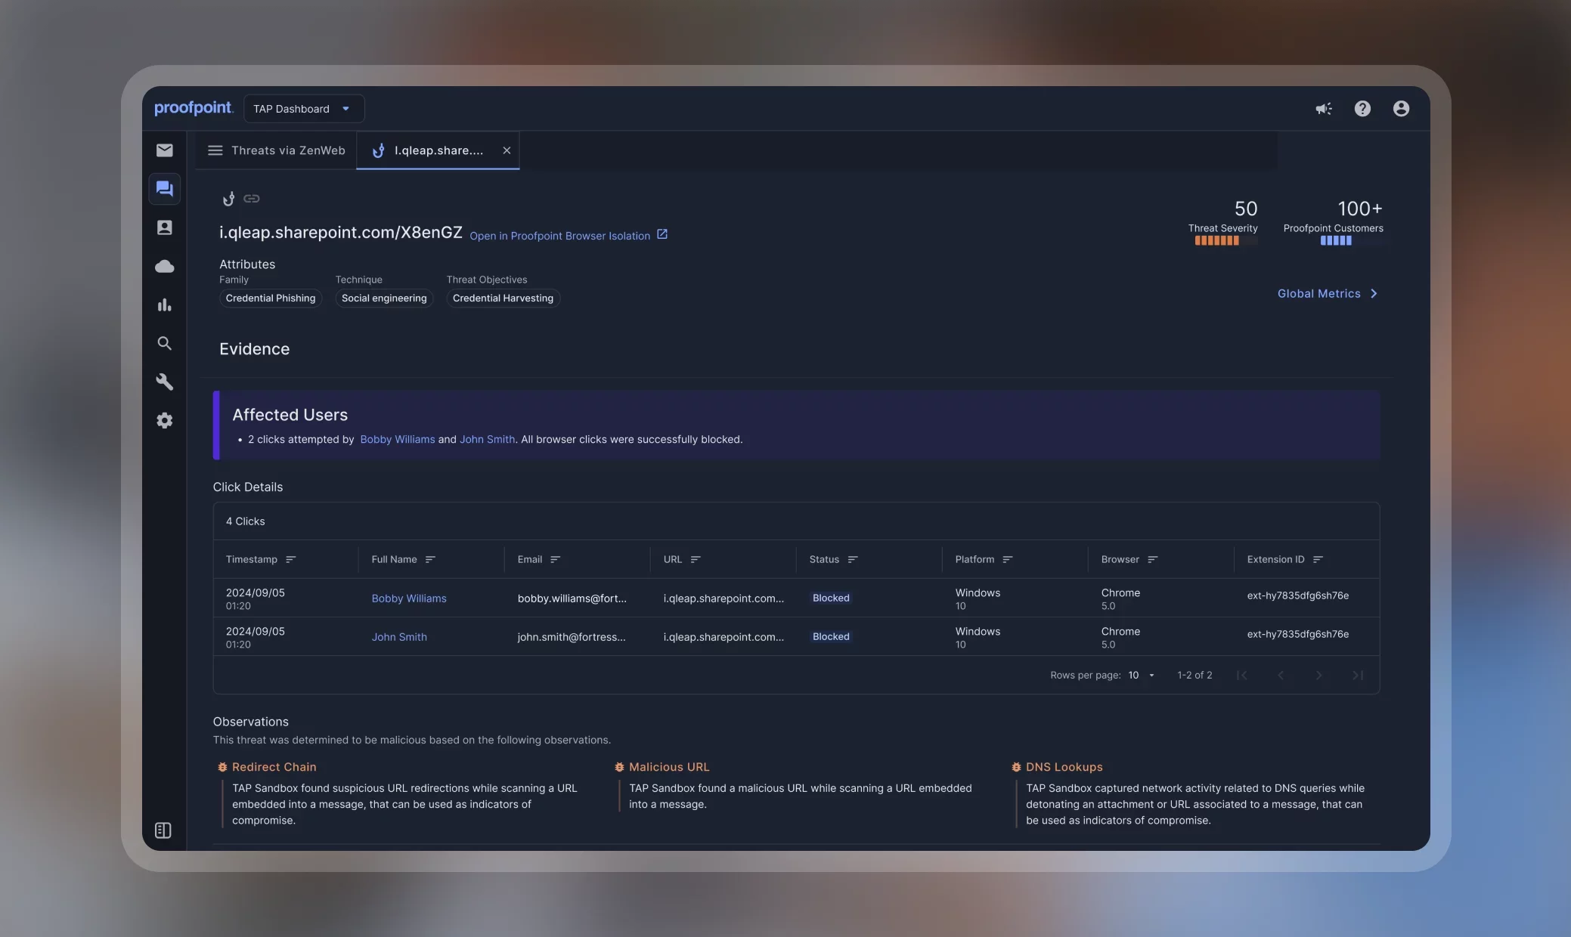
Task: Sort by Browser column filter icon
Action: tap(1152, 560)
